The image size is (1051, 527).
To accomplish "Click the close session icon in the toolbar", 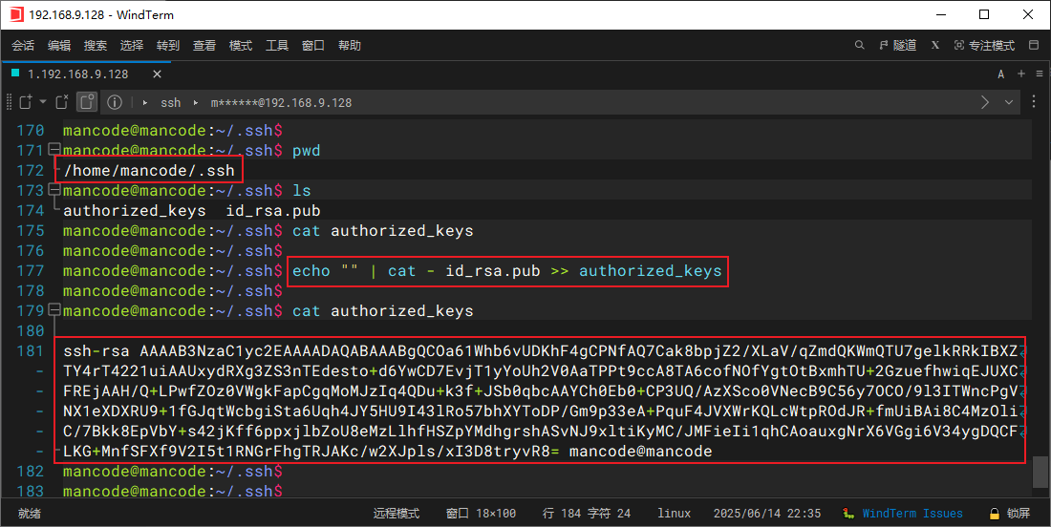I will click(x=61, y=102).
